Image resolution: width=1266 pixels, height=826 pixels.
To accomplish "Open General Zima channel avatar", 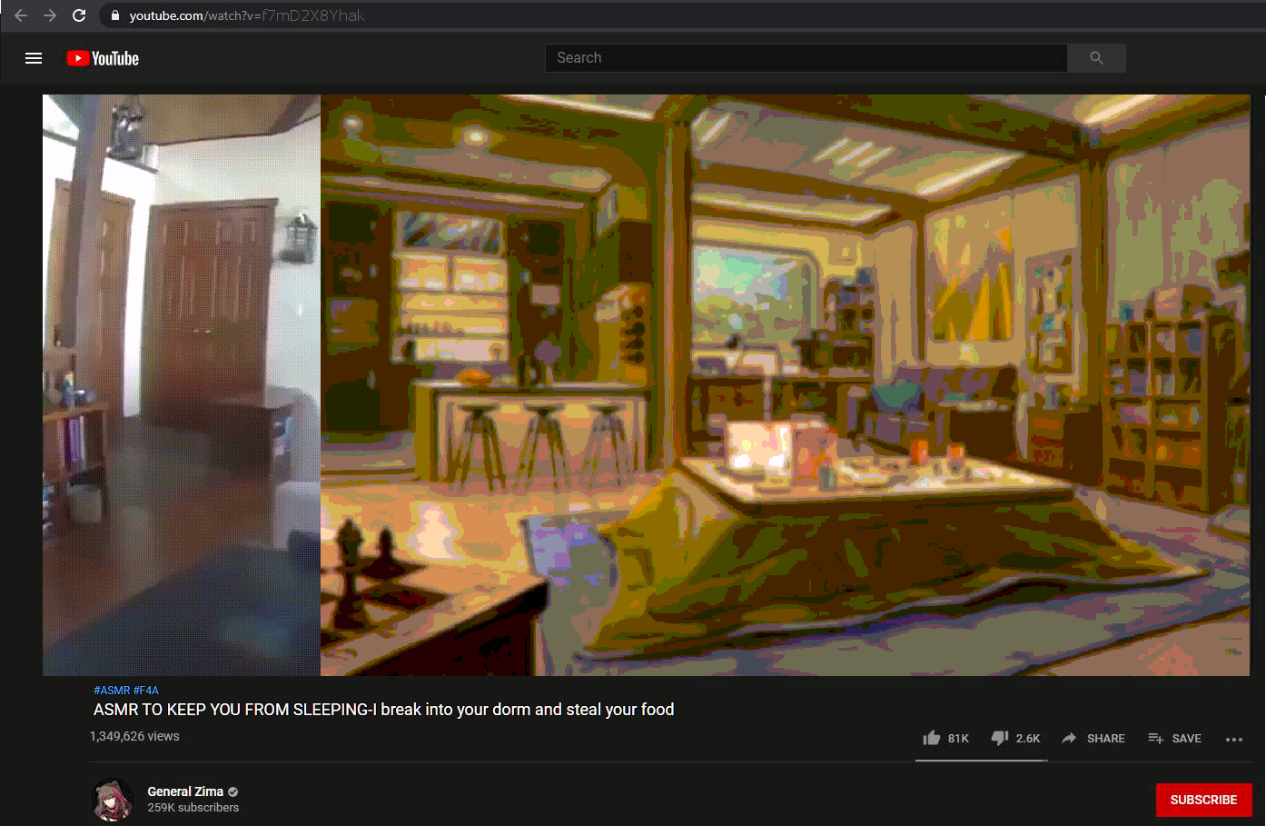I will (113, 800).
